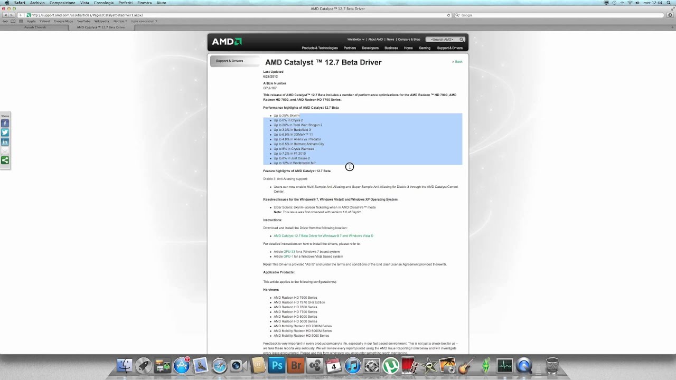Click the Compare & Shop header link

409,40
